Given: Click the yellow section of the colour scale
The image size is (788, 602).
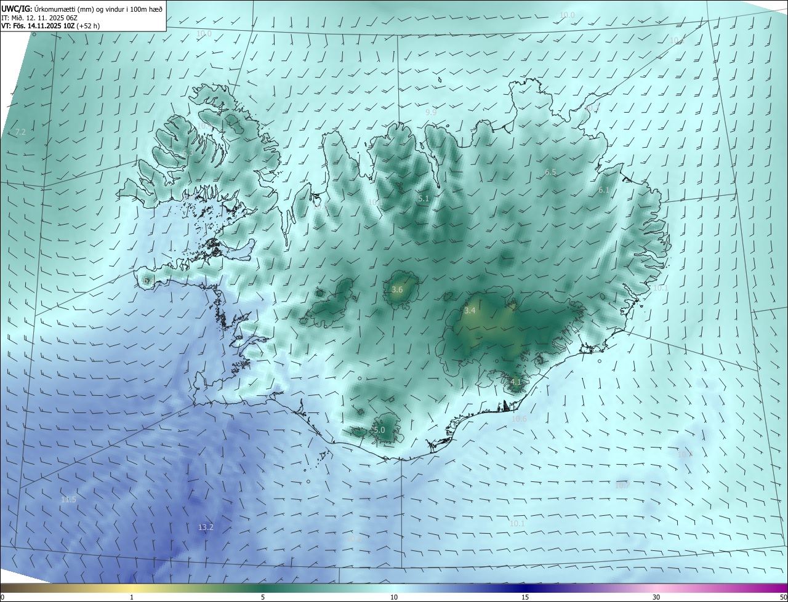Looking at the screenshot, I should point(132,588).
